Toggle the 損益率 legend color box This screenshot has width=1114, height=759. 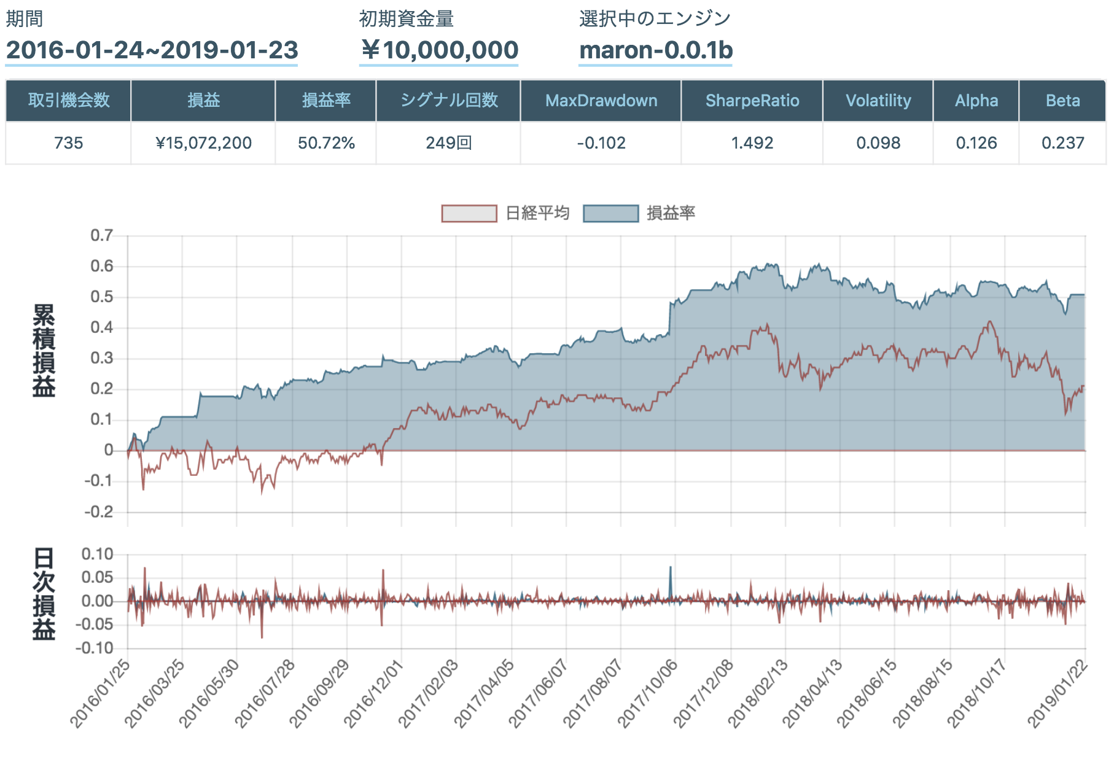pos(610,213)
